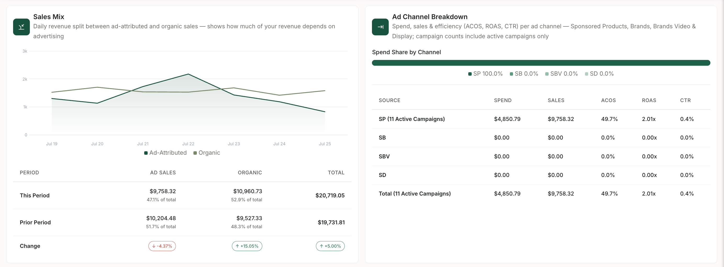Select the Prior Period row
Viewport: 724px width, 267px height.
[182, 222]
